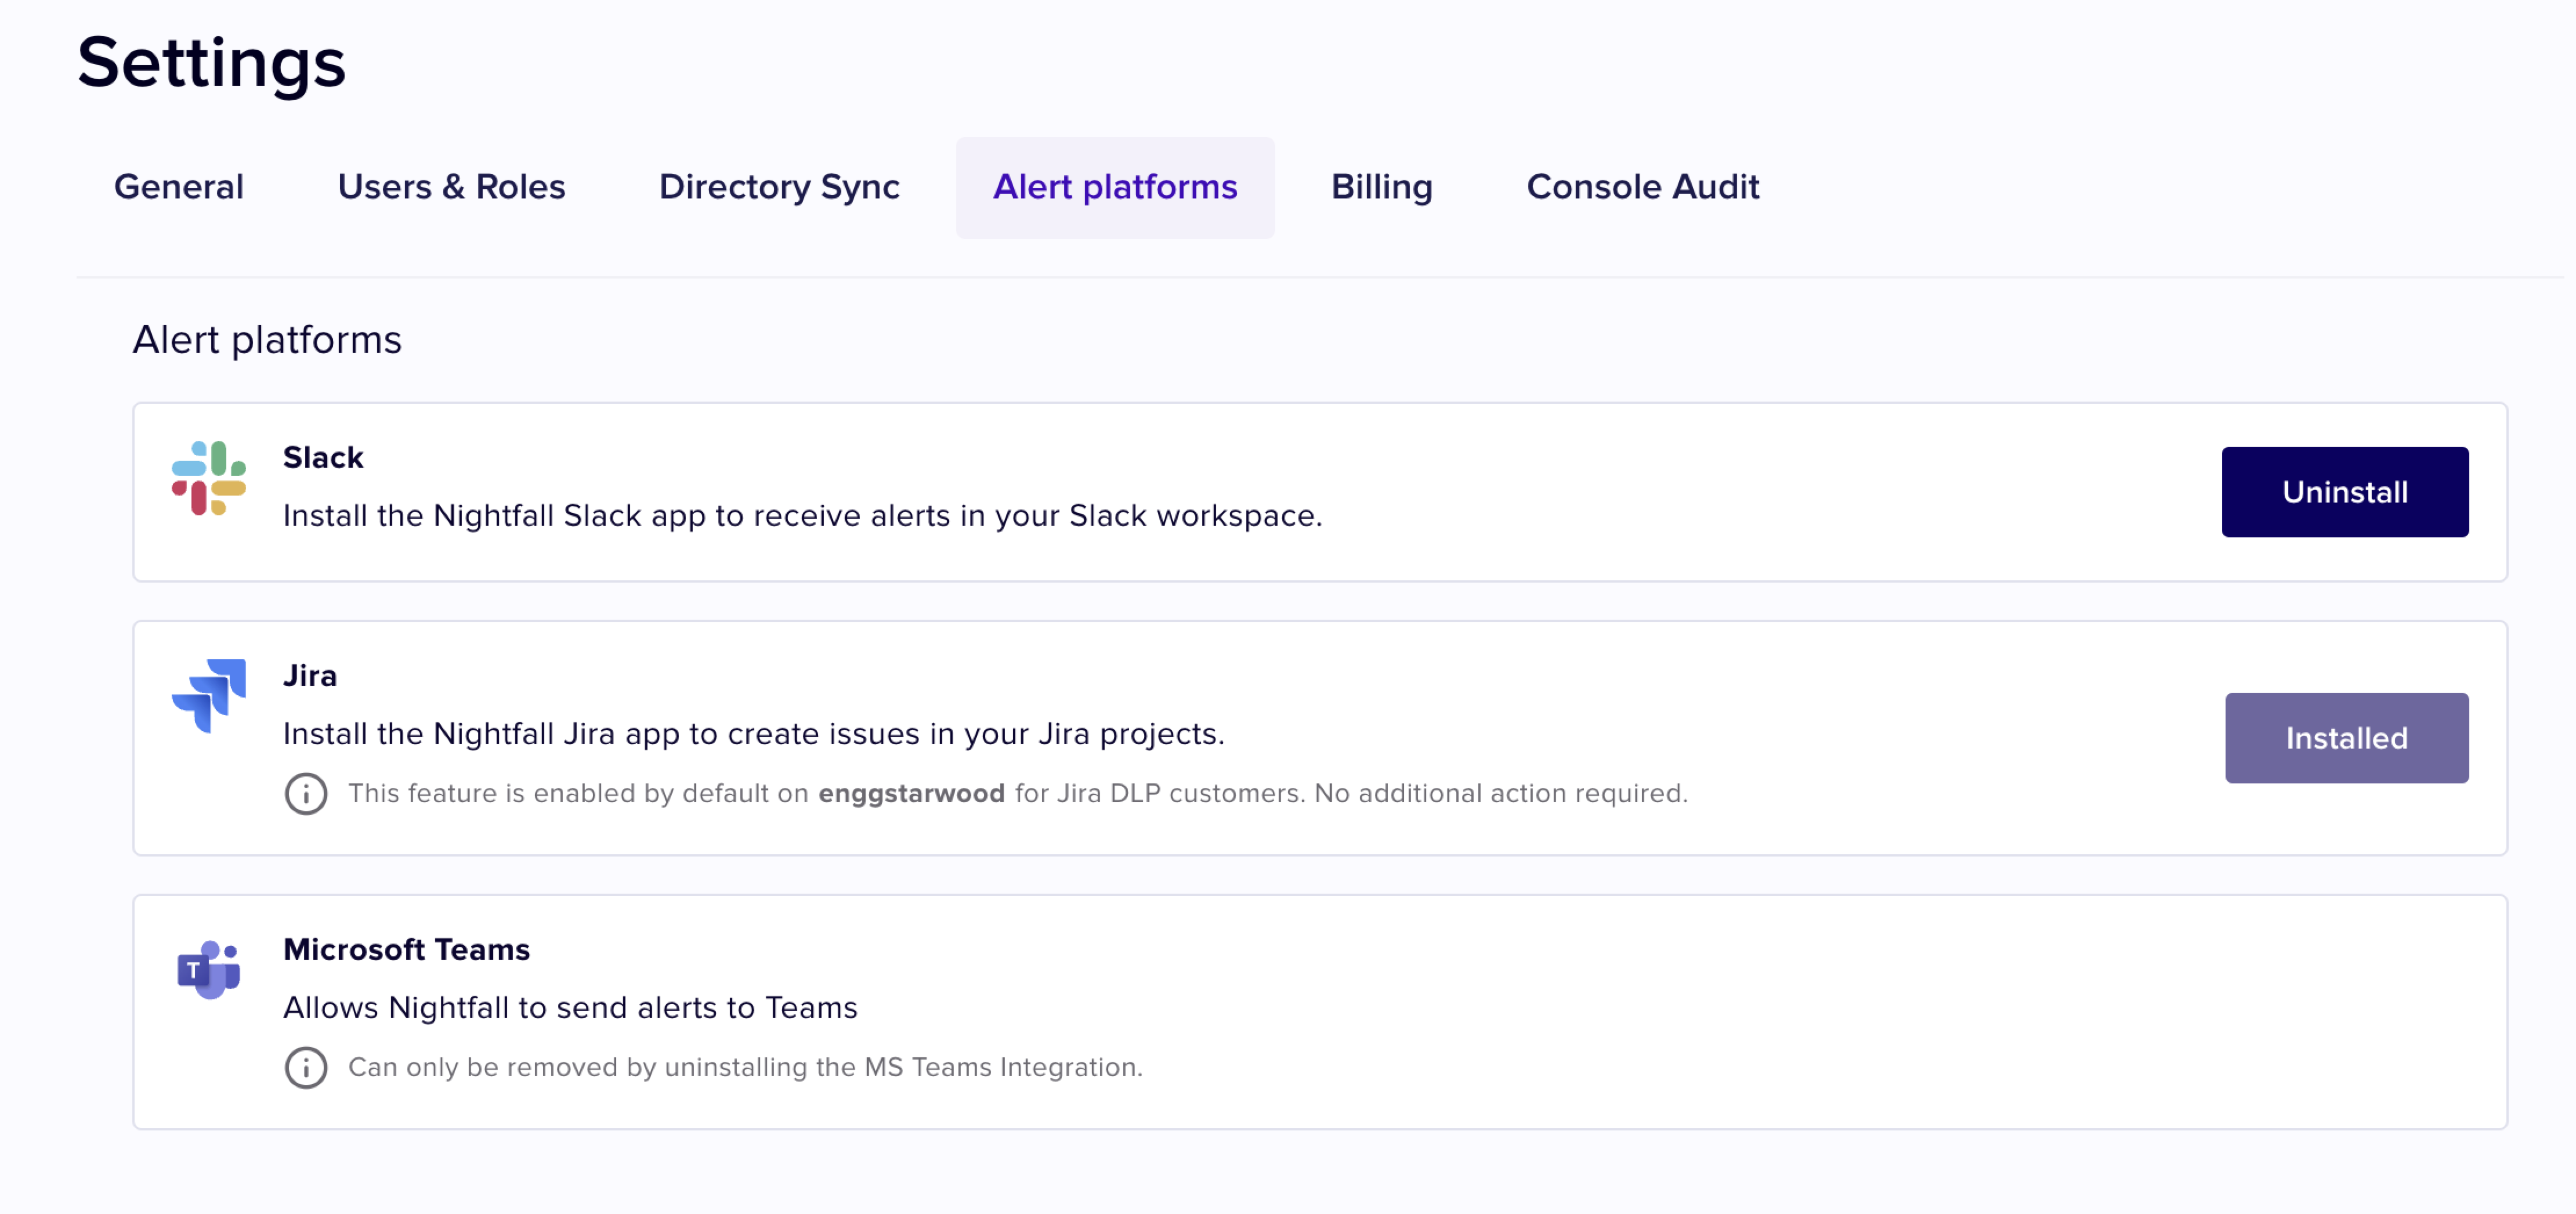The image size is (2576, 1214).
Task: Click the MS Teams removal note text
Action: (x=745, y=1068)
